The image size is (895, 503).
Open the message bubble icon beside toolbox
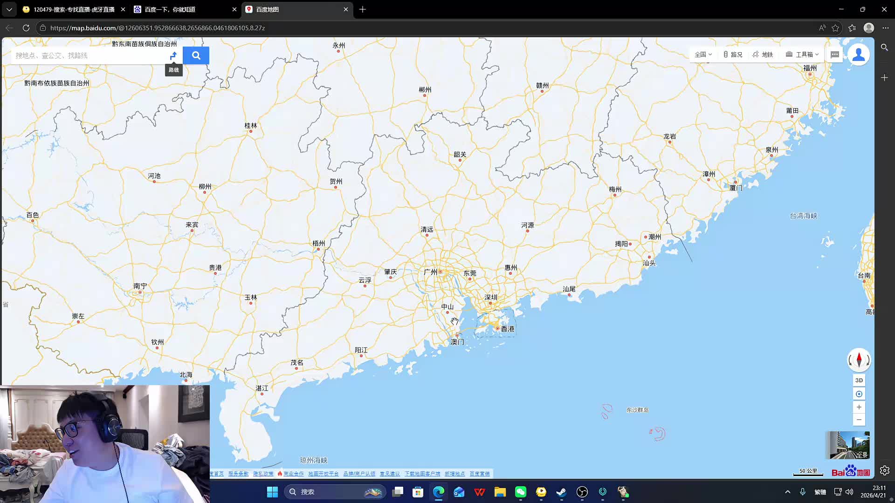pyautogui.click(x=834, y=54)
